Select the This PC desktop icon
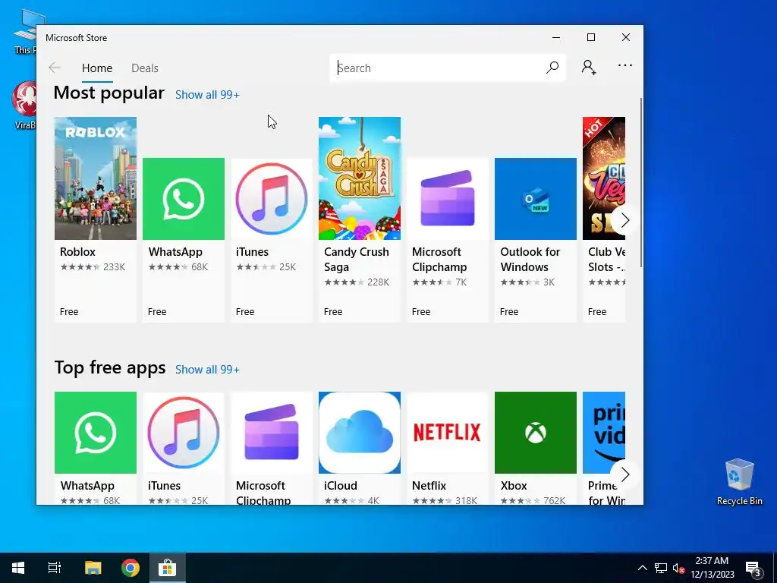 (x=25, y=30)
